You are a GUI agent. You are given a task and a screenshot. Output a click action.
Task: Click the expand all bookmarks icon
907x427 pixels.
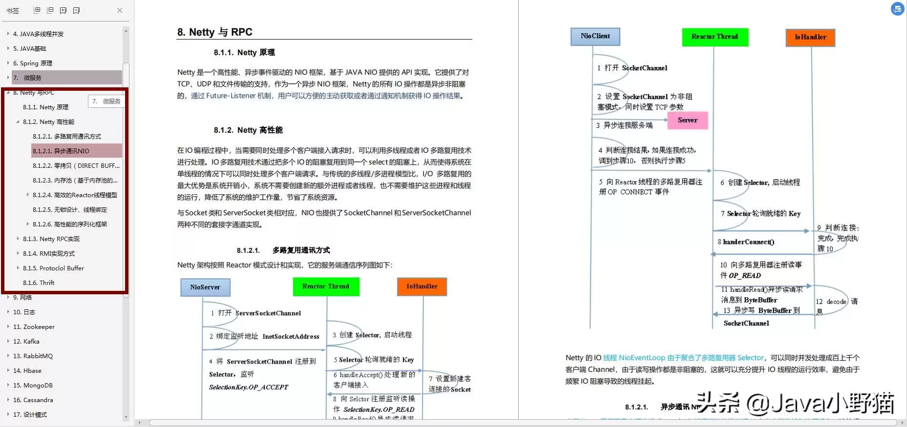point(37,10)
